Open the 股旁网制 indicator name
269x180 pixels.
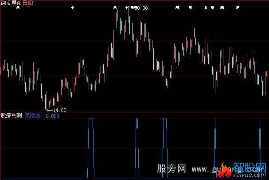pyautogui.click(x=12, y=115)
